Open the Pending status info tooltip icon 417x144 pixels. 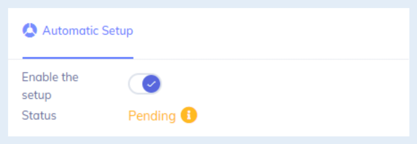click(189, 115)
